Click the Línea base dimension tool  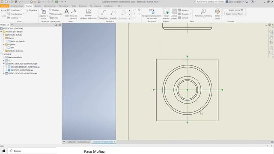(14, 10)
